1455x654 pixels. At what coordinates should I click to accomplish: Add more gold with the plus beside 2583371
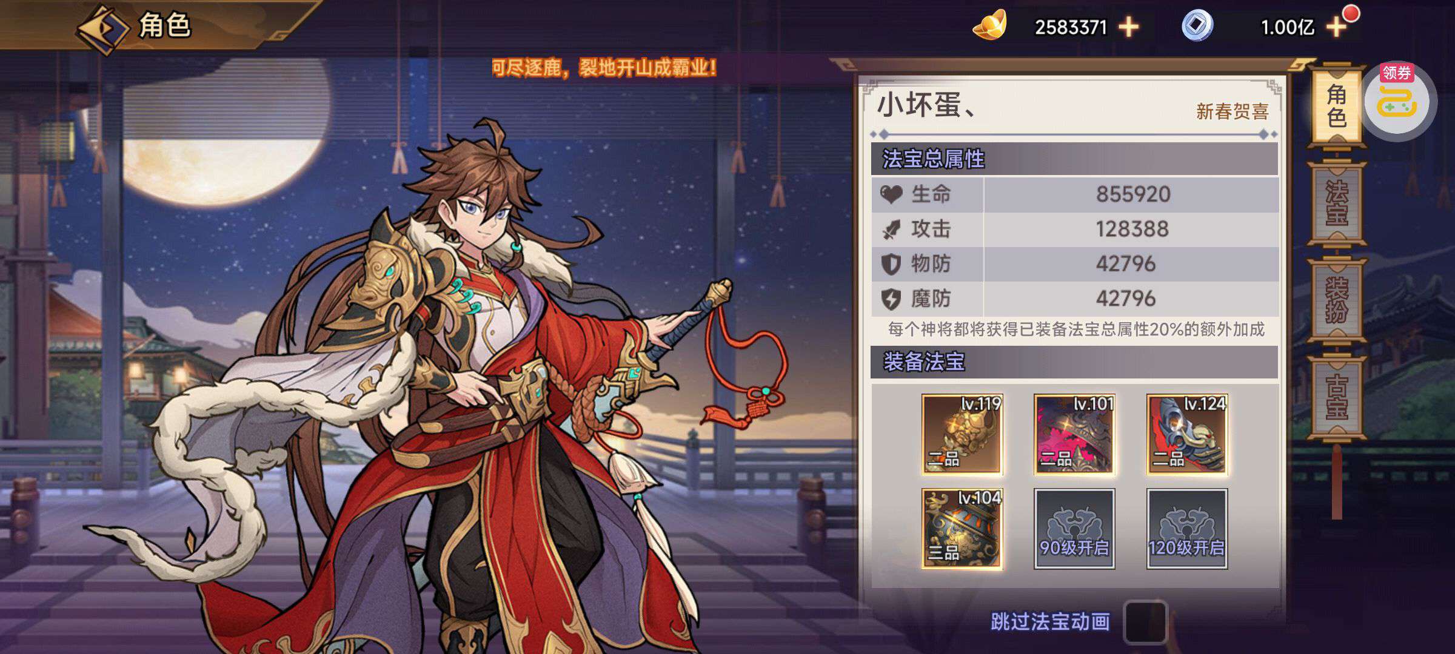pyautogui.click(x=1128, y=27)
